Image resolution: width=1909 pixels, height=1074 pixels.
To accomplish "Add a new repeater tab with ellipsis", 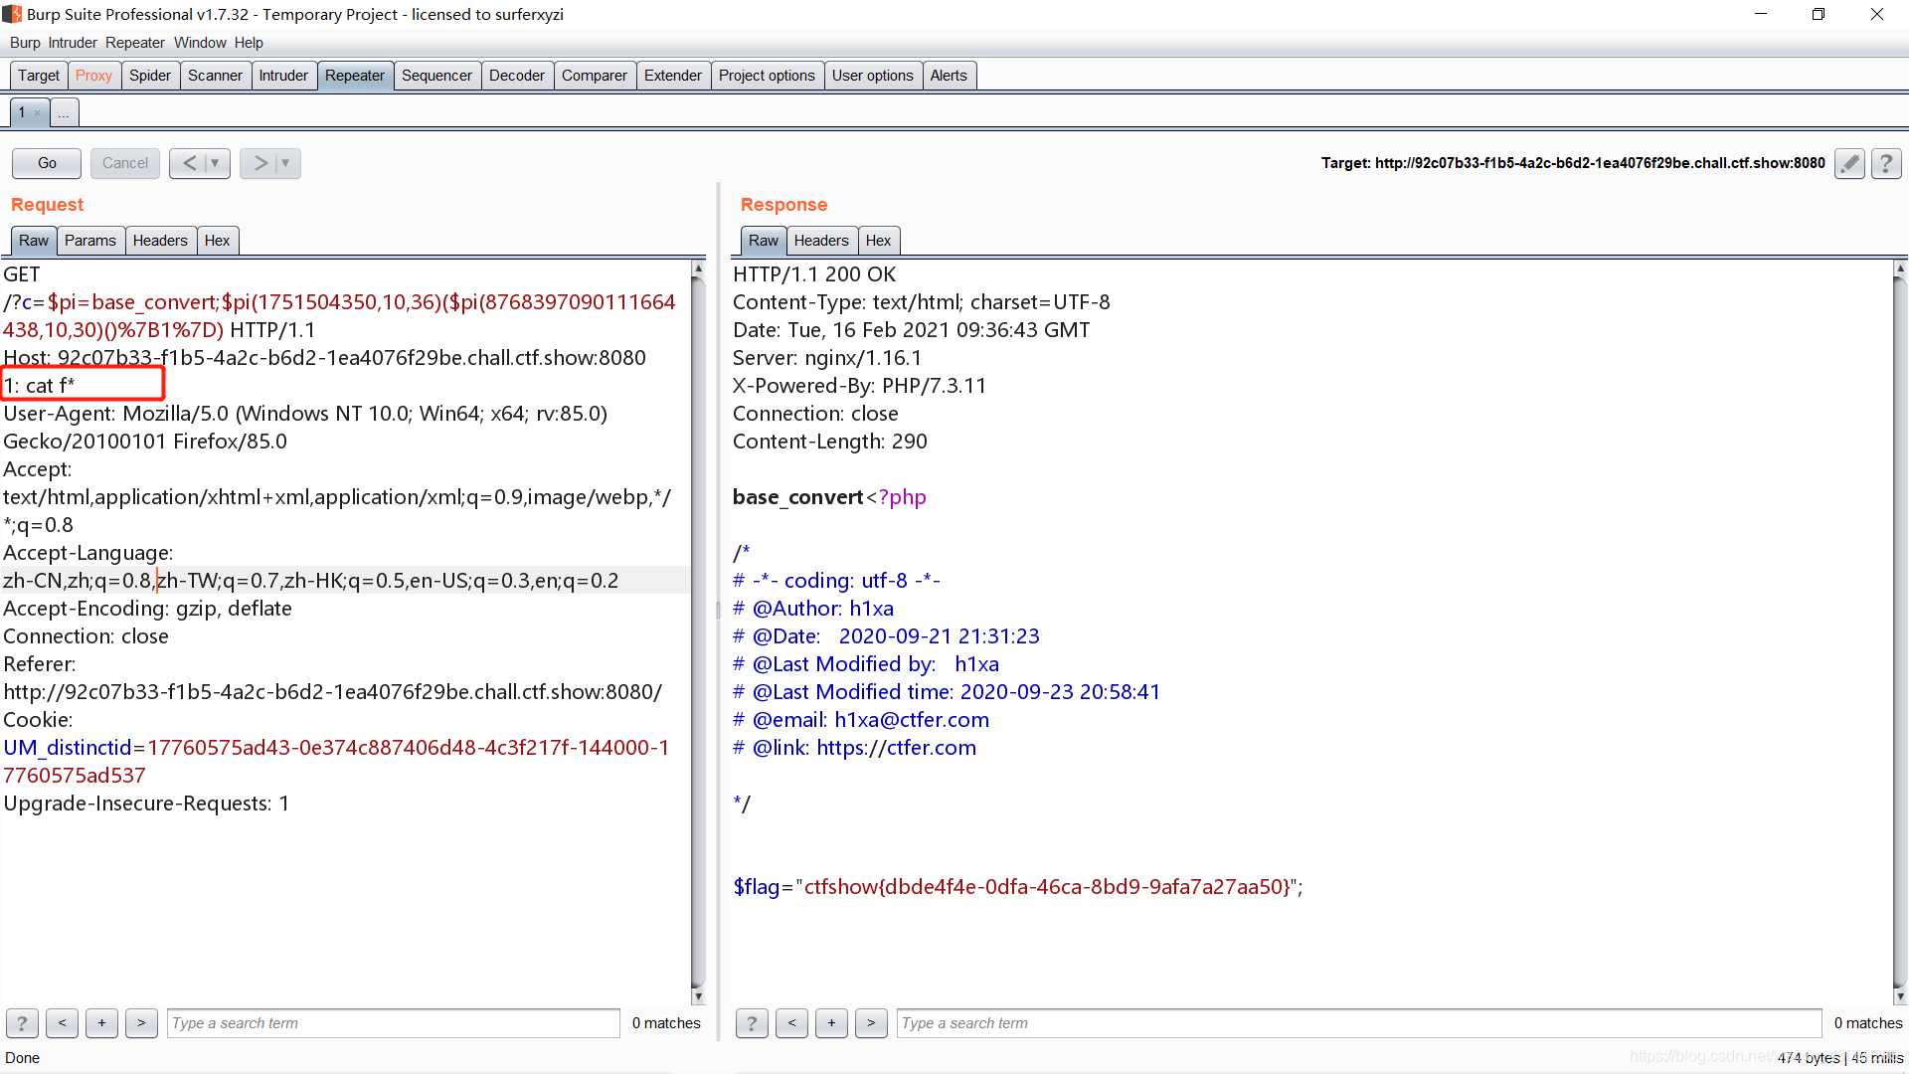I will [x=64, y=113].
